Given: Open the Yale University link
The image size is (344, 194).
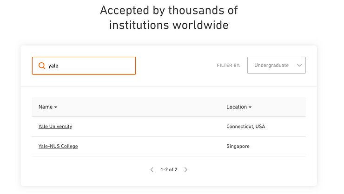Looking at the screenshot, I should 55,127.
